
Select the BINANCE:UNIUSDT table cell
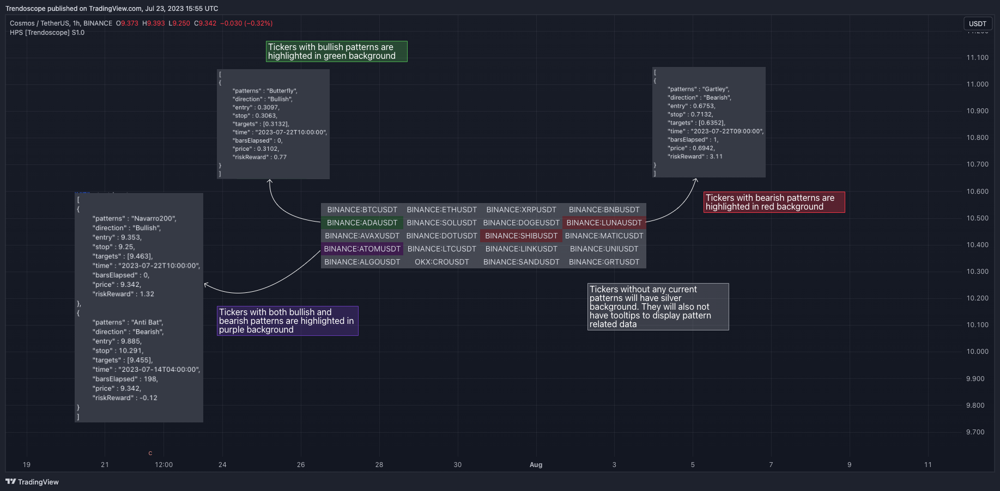point(604,249)
